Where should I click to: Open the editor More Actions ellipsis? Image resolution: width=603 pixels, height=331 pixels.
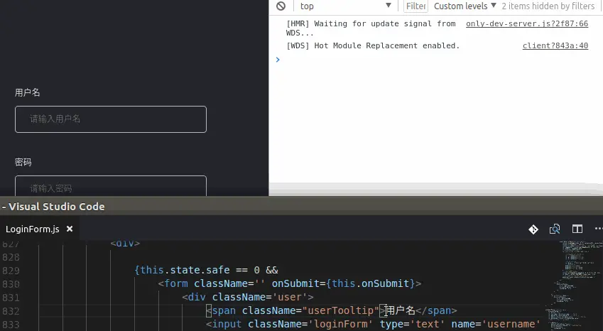pos(599,229)
